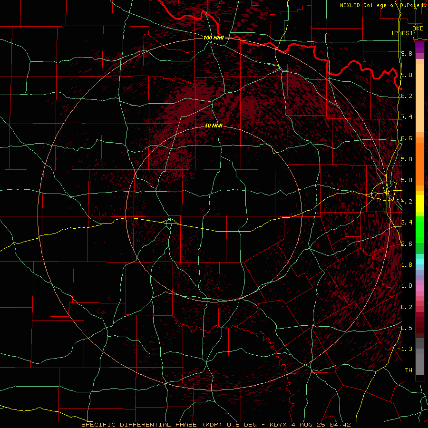Click the 3.4 scale value
The width and height of the screenshot is (428, 428).
point(407,223)
